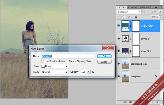Hide the Background copy layer

(119, 64)
